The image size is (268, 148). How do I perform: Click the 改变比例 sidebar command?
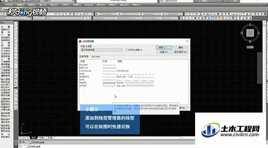tap(6, 90)
